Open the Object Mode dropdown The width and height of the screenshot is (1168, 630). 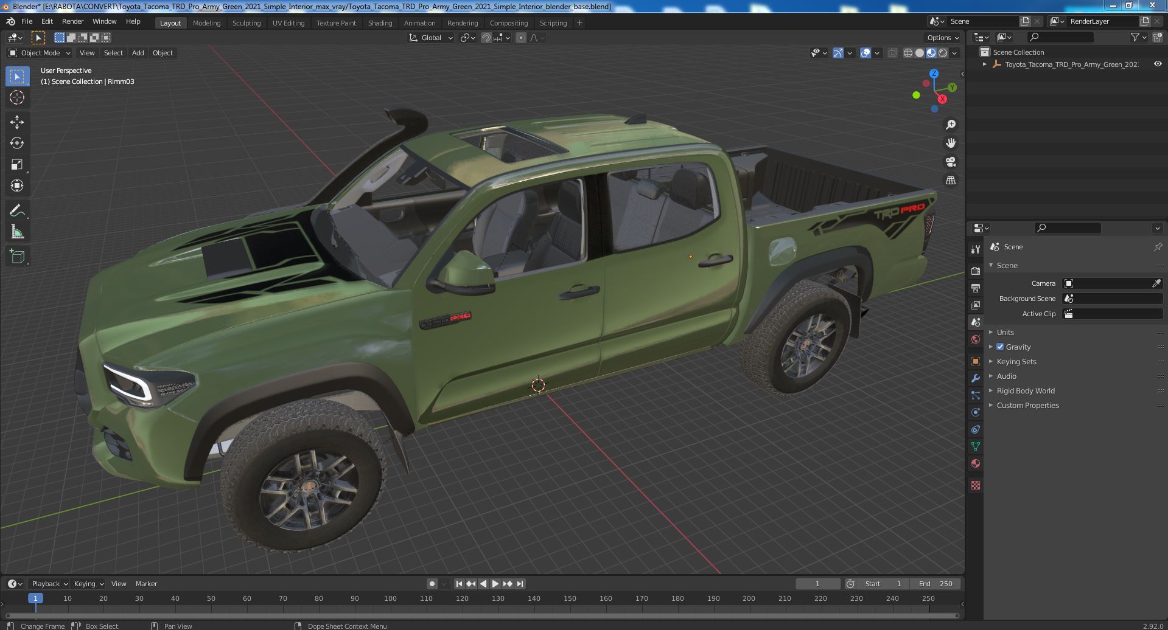(x=40, y=53)
